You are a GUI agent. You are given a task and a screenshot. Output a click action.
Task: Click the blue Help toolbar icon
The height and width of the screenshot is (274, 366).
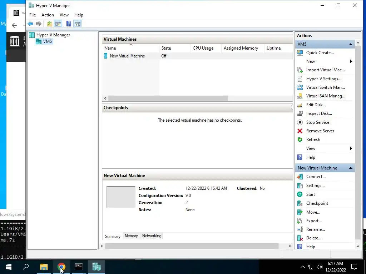pos(69,24)
